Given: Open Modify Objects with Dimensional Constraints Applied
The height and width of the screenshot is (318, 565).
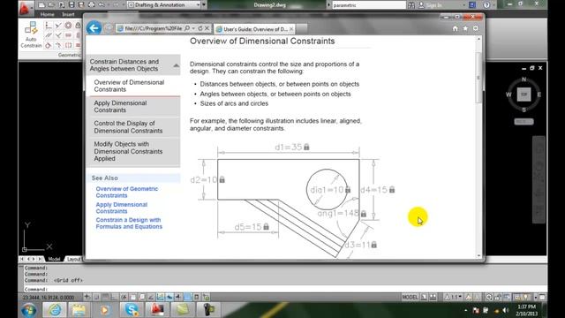Looking at the screenshot, I should point(133,151).
